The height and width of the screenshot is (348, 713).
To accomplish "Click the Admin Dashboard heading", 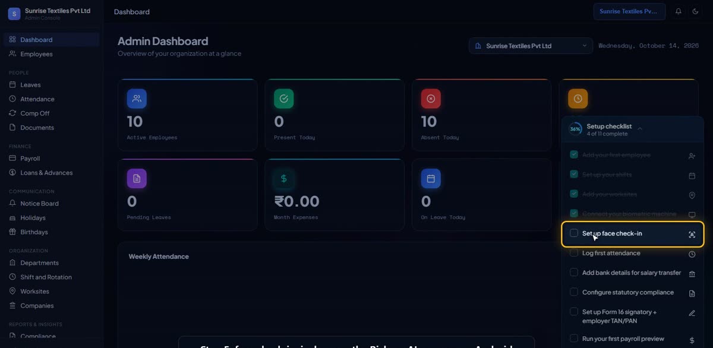I will (x=163, y=42).
